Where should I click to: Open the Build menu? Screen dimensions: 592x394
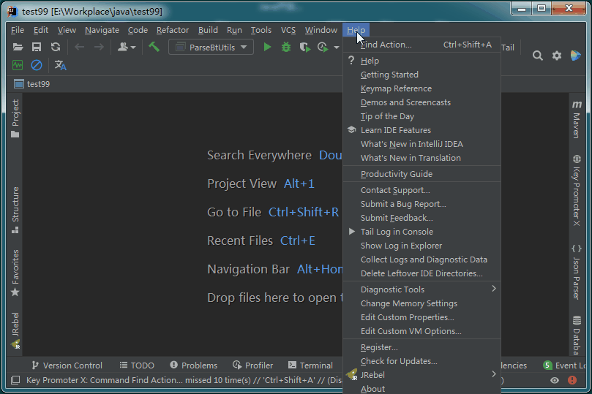(x=208, y=30)
